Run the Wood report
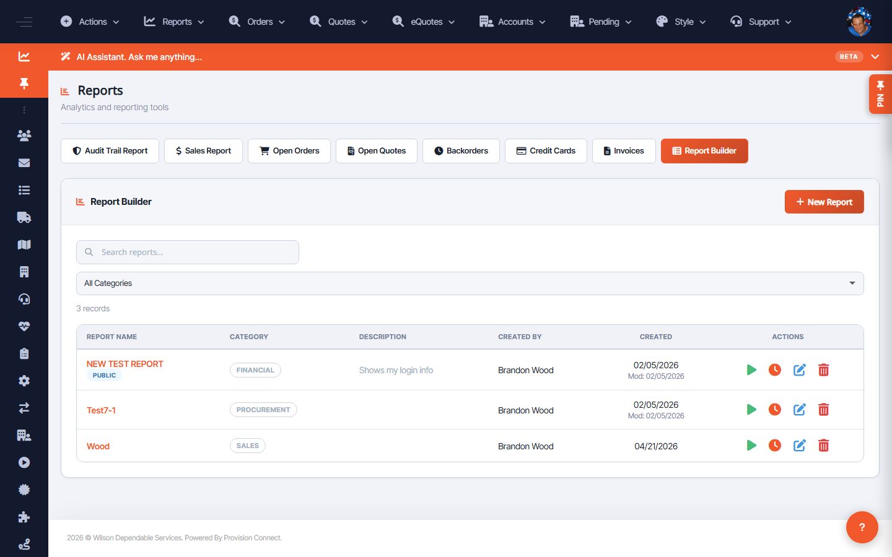The width and height of the screenshot is (892, 557). pos(751,446)
